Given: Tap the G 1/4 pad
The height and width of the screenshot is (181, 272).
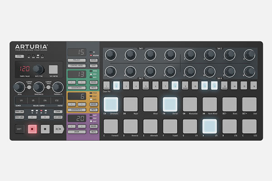Looking at the screenshot, I should click(190, 126).
